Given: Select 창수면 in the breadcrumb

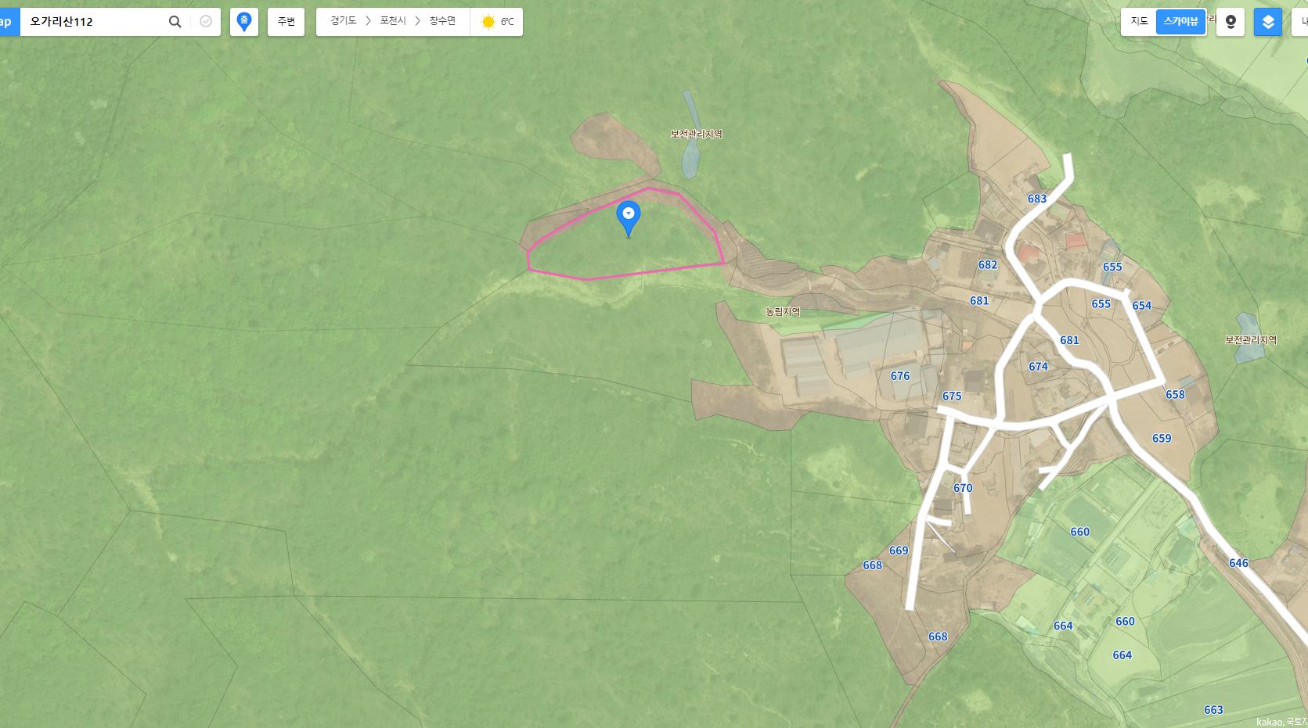Looking at the screenshot, I should (x=442, y=21).
